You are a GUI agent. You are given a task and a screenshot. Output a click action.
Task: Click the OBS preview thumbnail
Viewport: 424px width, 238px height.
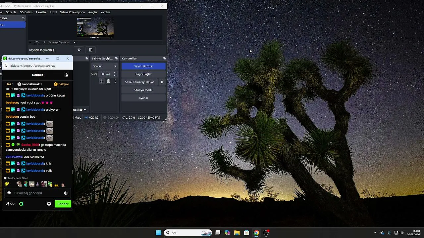tap(95, 27)
